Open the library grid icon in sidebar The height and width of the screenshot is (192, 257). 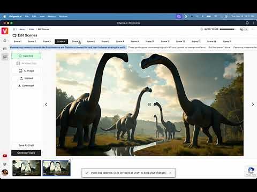(5, 57)
